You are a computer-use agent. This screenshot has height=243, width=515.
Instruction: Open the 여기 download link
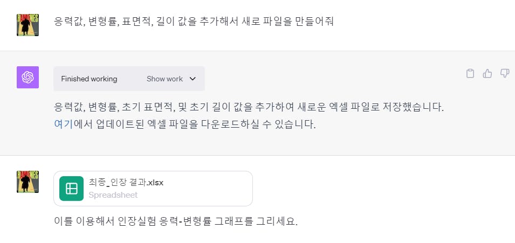pyautogui.click(x=63, y=124)
